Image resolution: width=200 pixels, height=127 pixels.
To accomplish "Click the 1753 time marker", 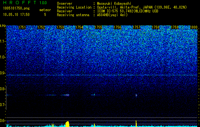I will pos(60,27).
